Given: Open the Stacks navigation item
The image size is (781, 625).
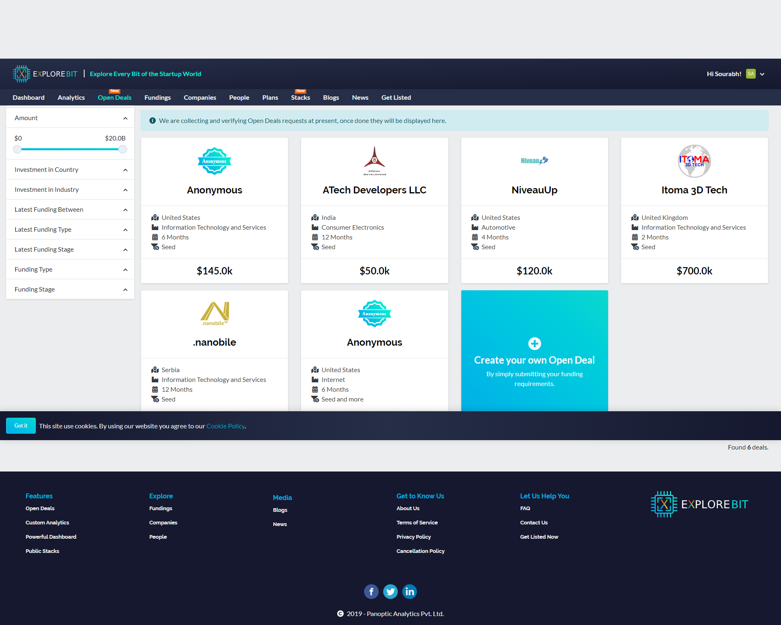Looking at the screenshot, I should pyautogui.click(x=300, y=98).
